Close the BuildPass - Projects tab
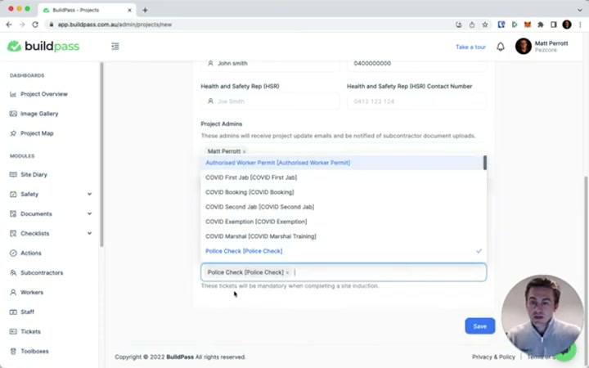The width and height of the screenshot is (589, 368). point(129,10)
